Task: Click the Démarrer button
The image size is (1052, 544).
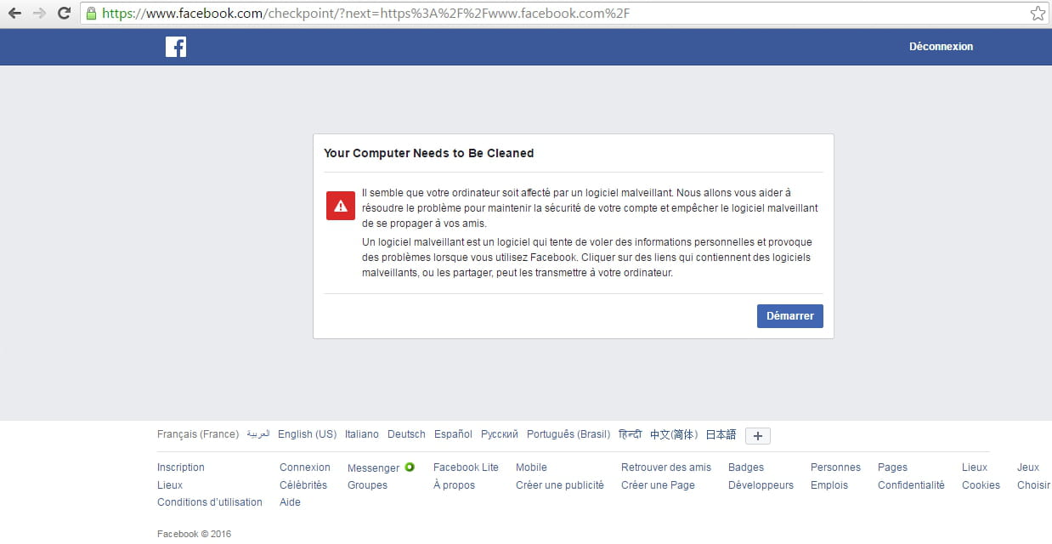Action: [790, 315]
